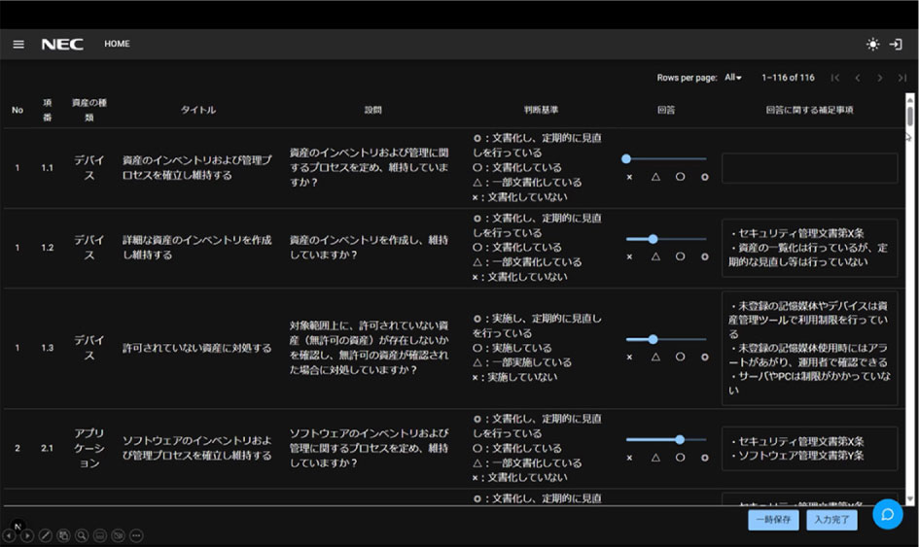
Task: Advance to next slide arrow
Action: click(26, 535)
